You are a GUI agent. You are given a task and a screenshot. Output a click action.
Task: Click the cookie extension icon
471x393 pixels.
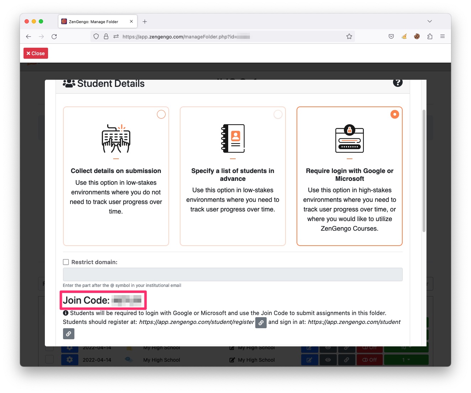[x=417, y=36]
